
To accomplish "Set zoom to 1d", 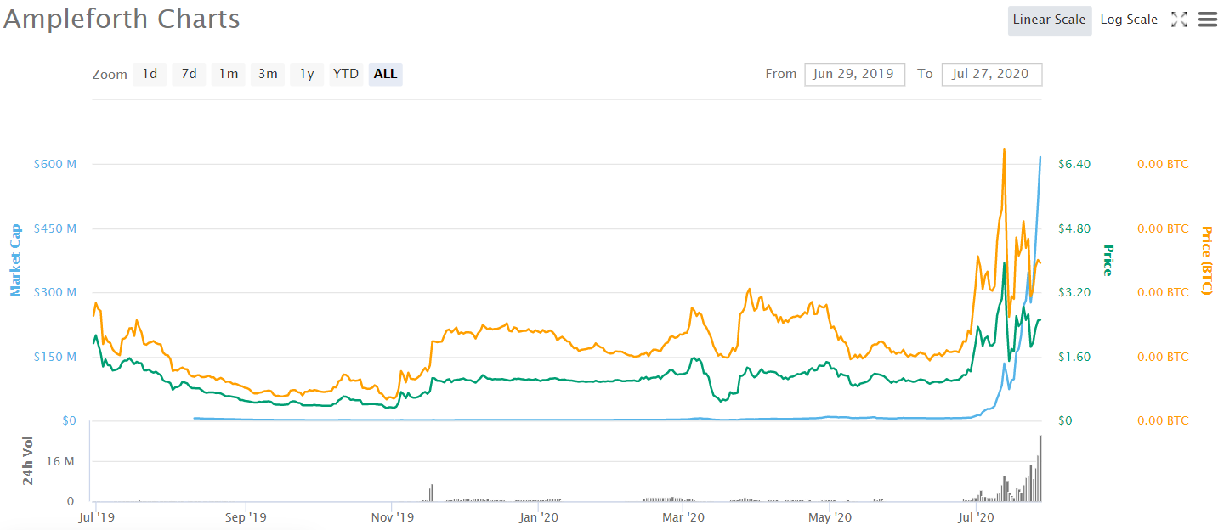I will tap(150, 74).
